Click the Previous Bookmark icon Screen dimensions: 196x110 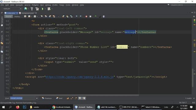coord(63,16)
